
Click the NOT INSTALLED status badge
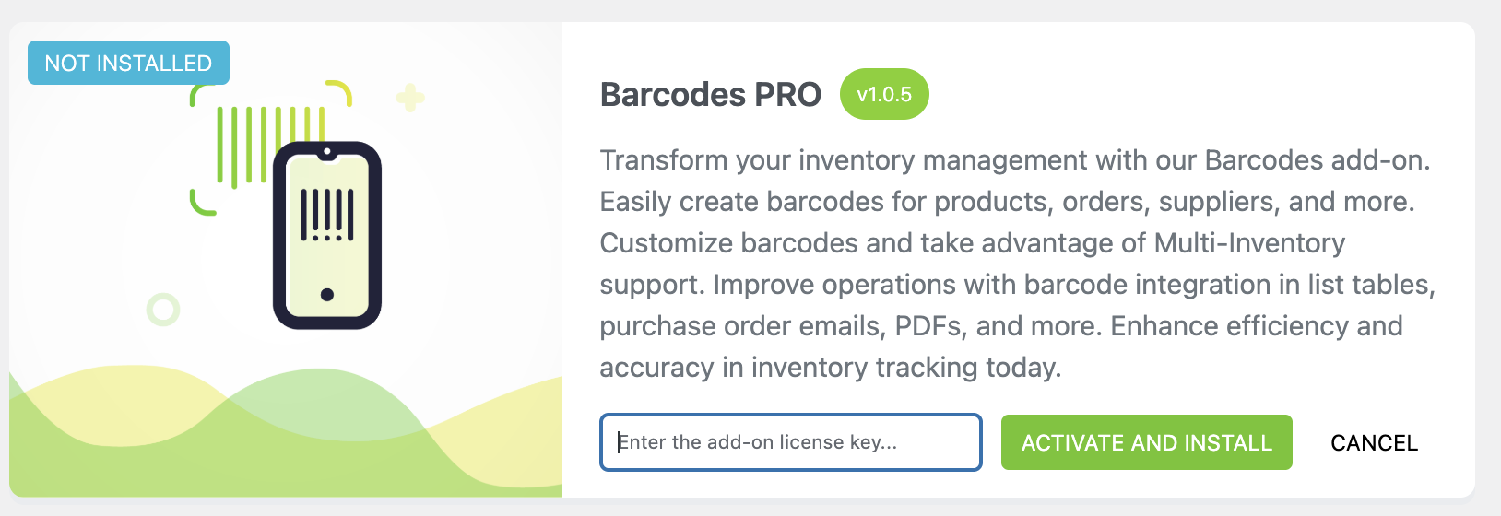[128, 63]
